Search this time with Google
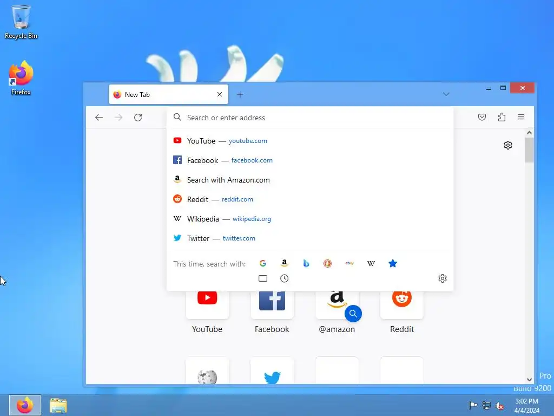This screenshot has height=416, width=554. click(263, 264)
